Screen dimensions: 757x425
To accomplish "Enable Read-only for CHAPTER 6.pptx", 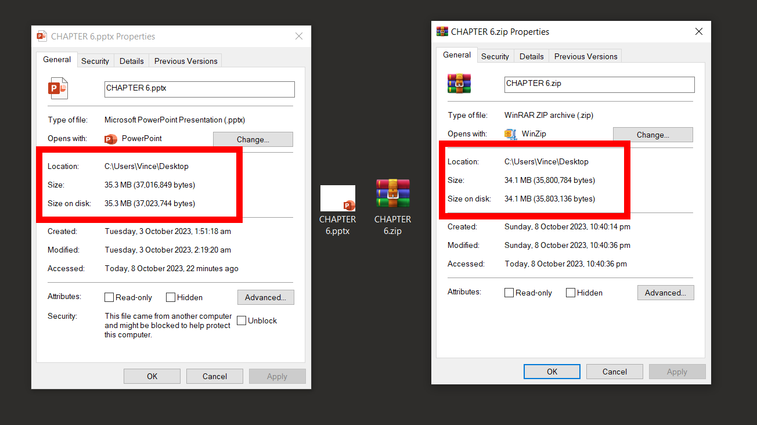I will click(x=109, y=297).
